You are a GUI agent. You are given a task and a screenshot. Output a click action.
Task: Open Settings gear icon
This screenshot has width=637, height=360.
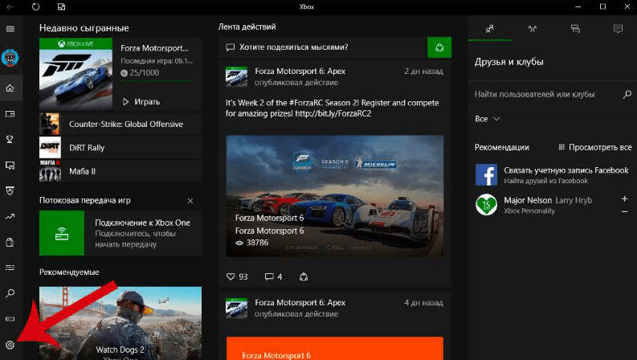(x=10, y=345)
